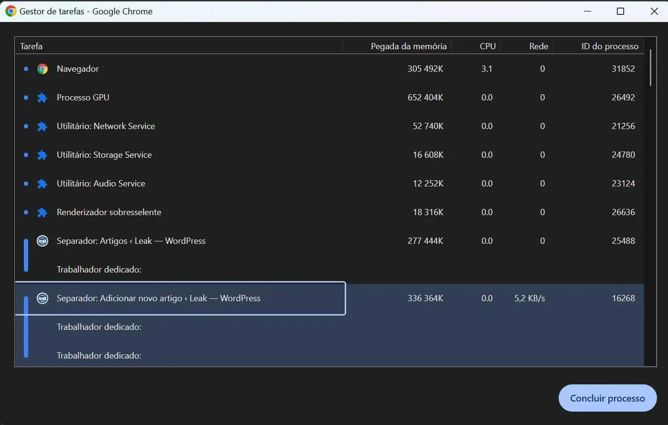Image resolution: width=668 pixels, height=425 pixels.
Task: Select Utilitário: Storage Service row
Action: (x=329, y=155)
